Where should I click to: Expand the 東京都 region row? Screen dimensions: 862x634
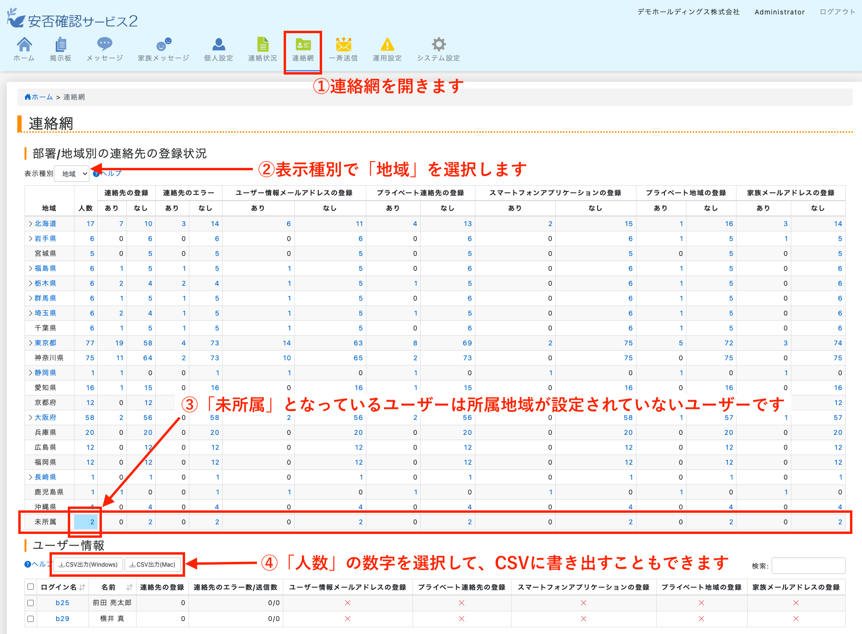click(x=31, y=343)
